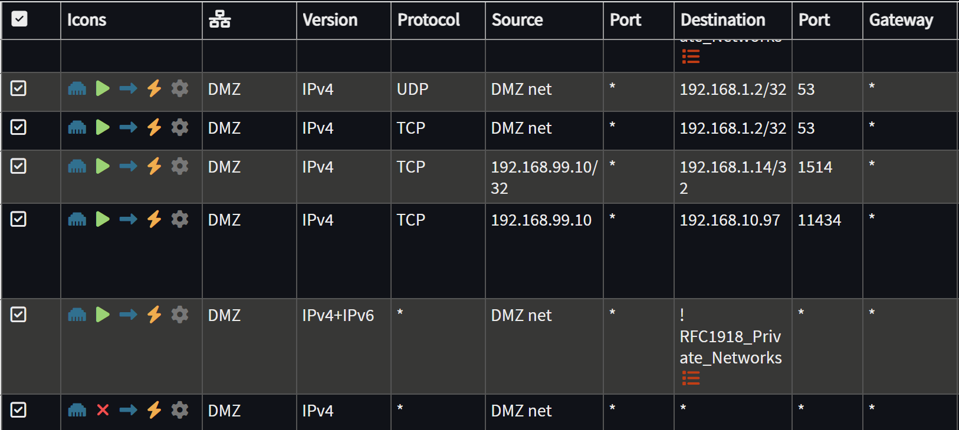Toggle the select-all checkbox in the header

tap(19, 19)
